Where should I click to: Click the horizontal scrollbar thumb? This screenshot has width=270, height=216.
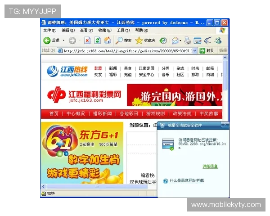[x=97, y=187]
